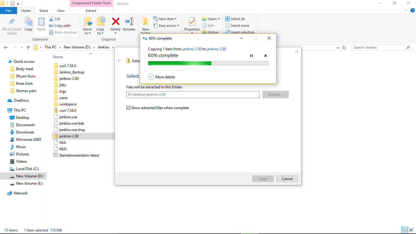Screen dimensions: 416x234
Task: Cancel the extraction wizard
Action: [287, 179]
